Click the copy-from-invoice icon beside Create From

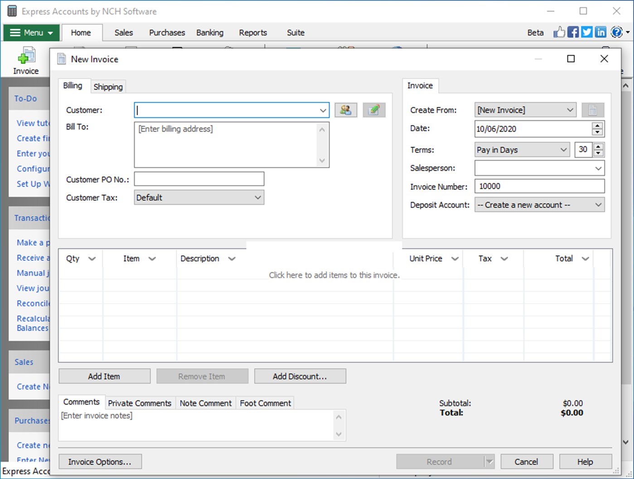592,110
